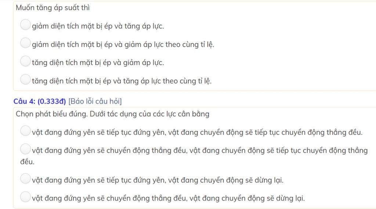Select second radio option under Câu 4
The height and width of the screenshot is (209, 376).
click(x=25, y=149)
